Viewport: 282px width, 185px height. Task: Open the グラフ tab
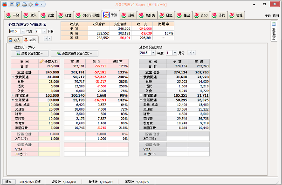pyautogui.click(x=201, y=15)
